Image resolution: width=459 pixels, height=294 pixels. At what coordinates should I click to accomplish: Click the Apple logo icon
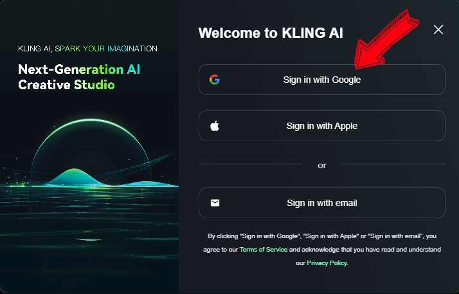[x=215, y=126]
